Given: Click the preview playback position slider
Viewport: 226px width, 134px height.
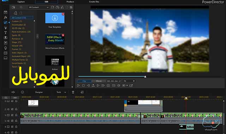Looking at the screenshot, I should (145, 77).
